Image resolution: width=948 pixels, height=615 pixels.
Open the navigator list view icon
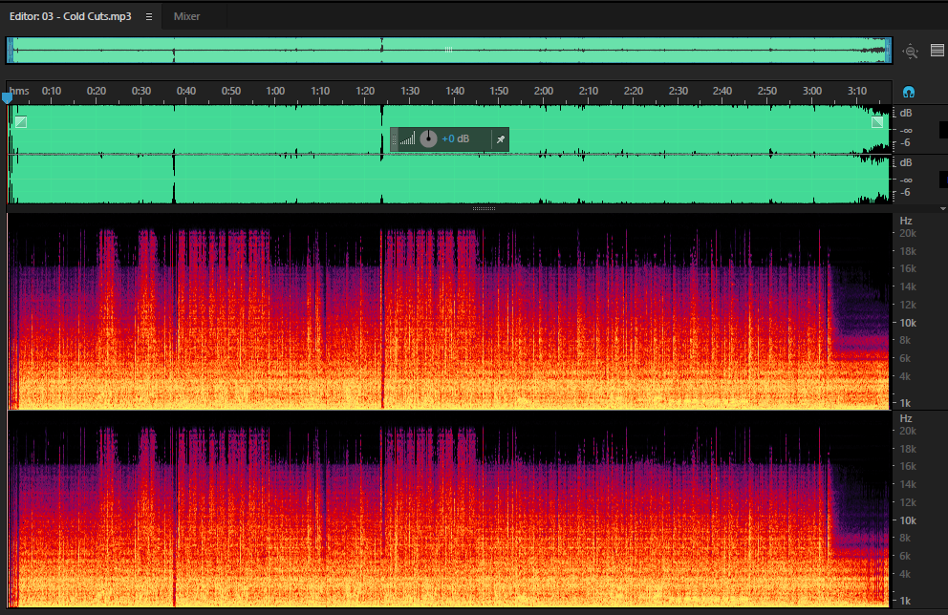tap(937, 51)
